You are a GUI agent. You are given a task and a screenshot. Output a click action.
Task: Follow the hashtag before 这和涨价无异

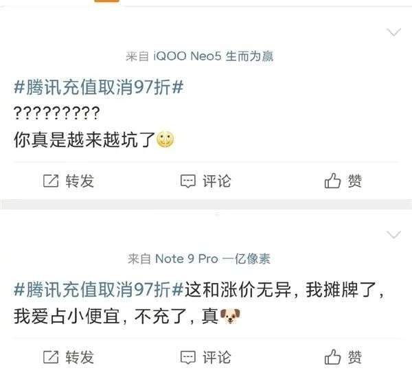(x=98, y=290)
